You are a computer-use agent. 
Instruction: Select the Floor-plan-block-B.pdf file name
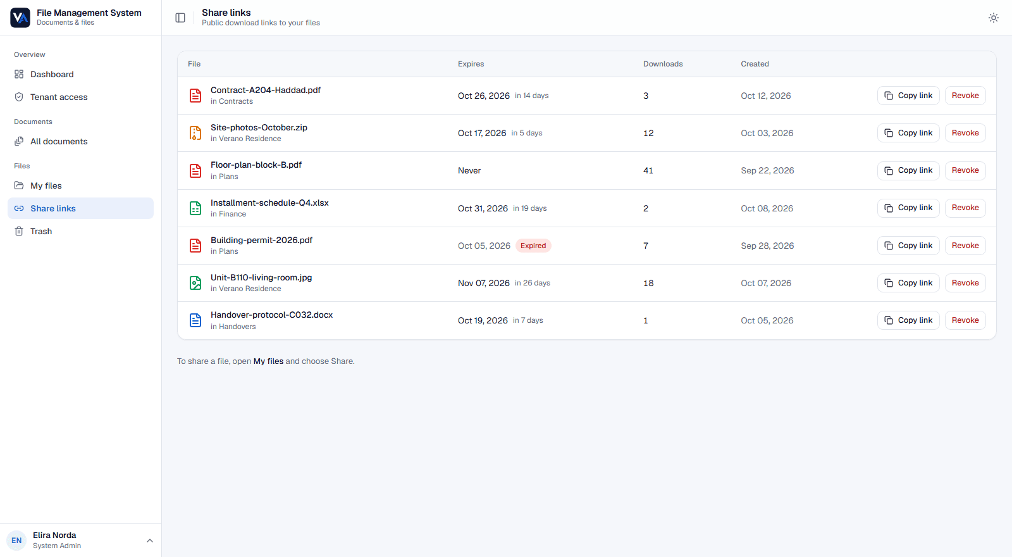pyautogui.click(x=256, y=165)
